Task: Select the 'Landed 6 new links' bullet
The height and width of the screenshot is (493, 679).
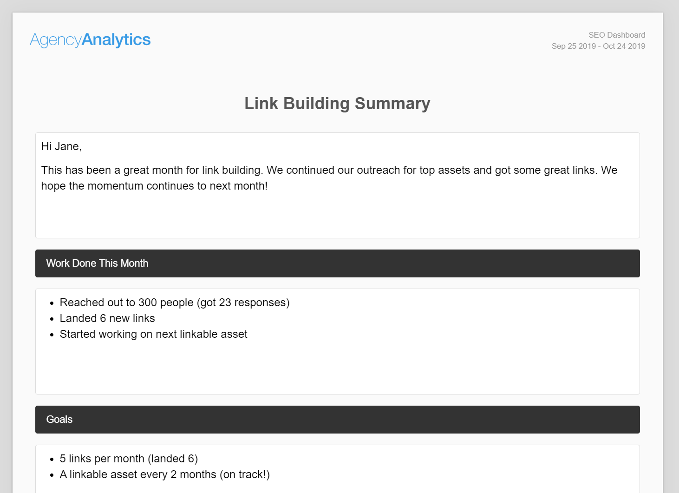Action: point(107,318)
